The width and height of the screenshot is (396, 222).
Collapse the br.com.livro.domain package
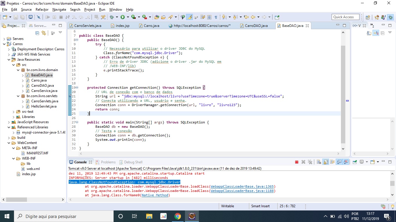click(18, 70)
